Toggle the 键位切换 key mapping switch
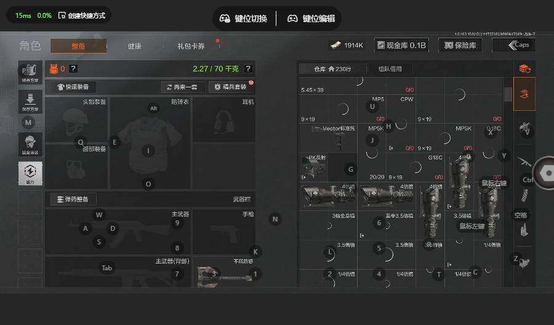Viewport: 554px width, 325px height. 244,18
